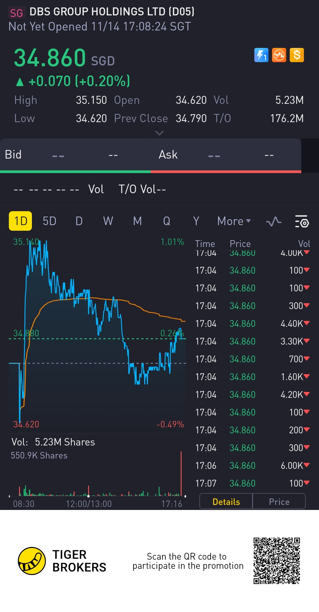Tap the Vol column header in trades

tap(304, 244)
